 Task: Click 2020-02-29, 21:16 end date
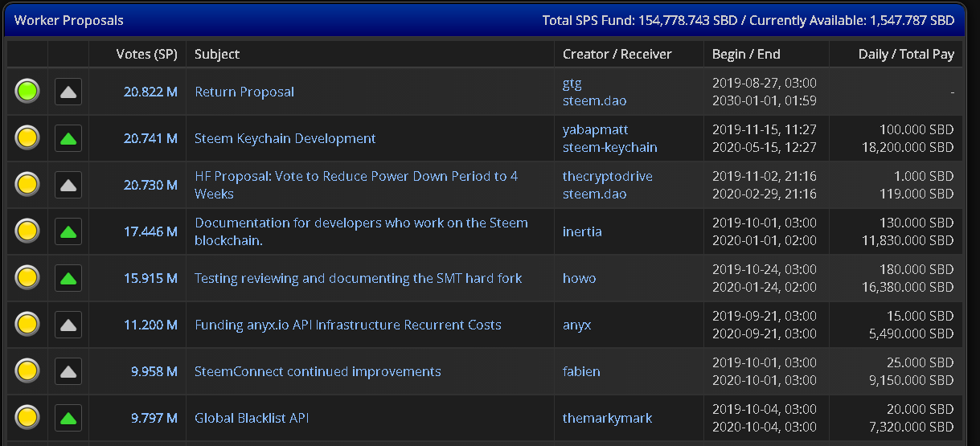pos(765,194)
